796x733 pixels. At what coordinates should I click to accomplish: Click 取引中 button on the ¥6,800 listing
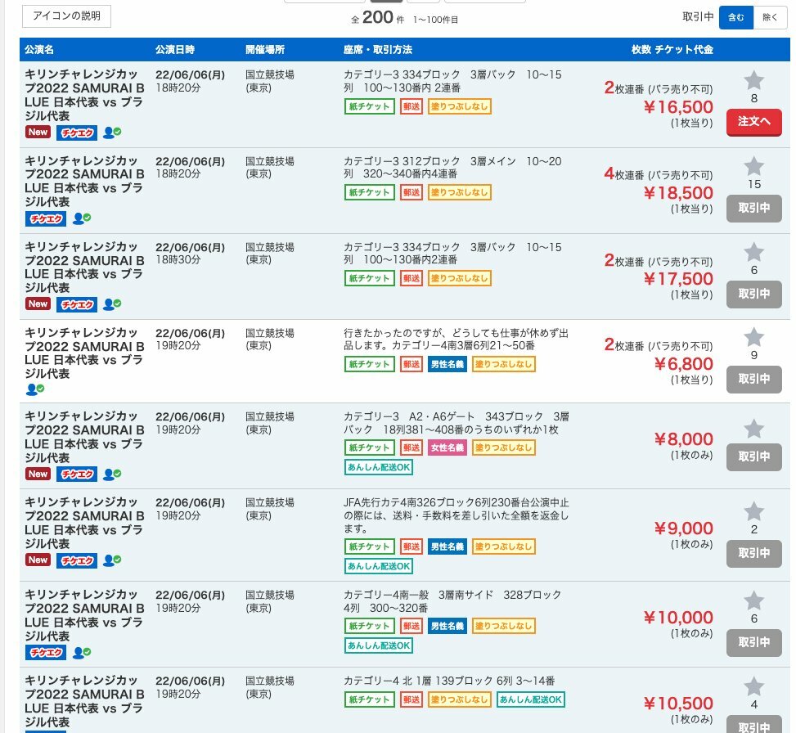tap(753, 380)
